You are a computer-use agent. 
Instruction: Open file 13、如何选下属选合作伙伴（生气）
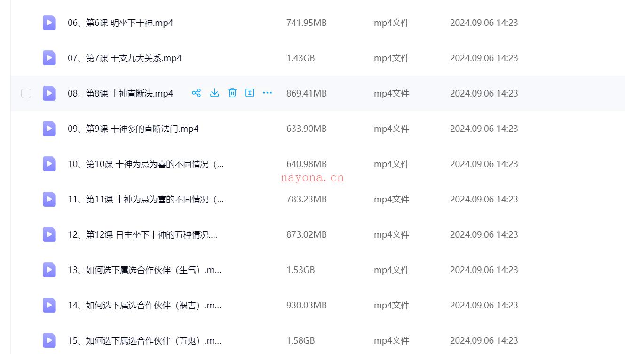[144, 270]
